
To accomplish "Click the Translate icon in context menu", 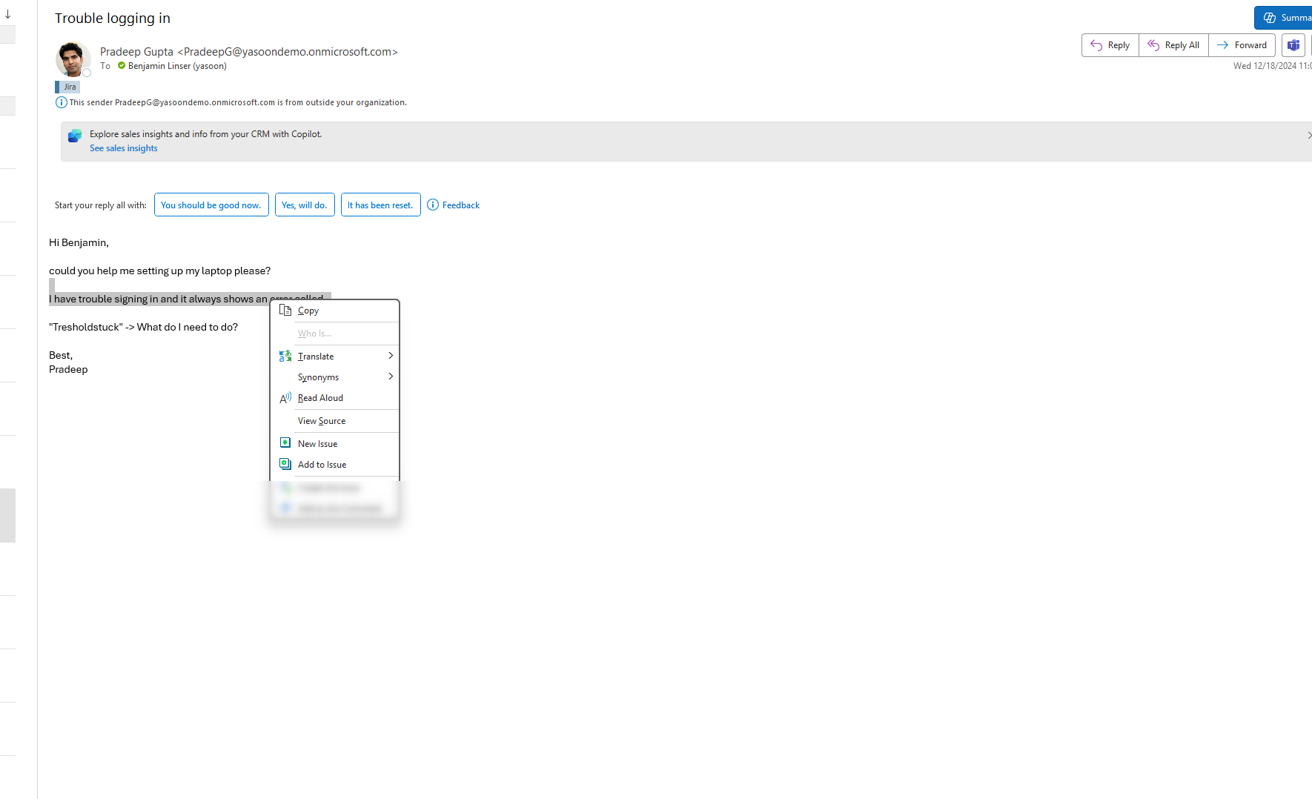I will click(x=285, y=357).
